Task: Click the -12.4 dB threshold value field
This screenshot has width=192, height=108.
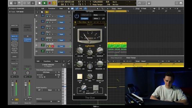Action: (80, 56)
